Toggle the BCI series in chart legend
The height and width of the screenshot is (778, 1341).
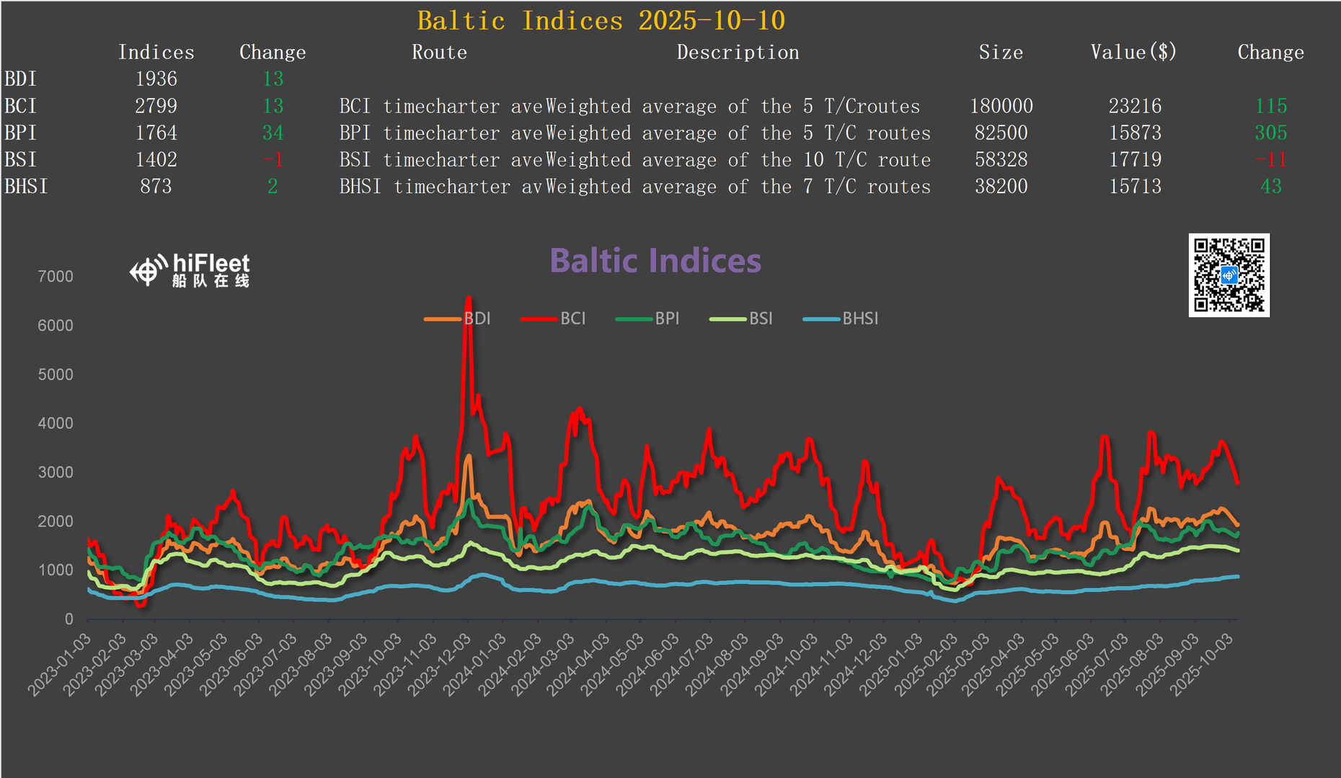554,319
